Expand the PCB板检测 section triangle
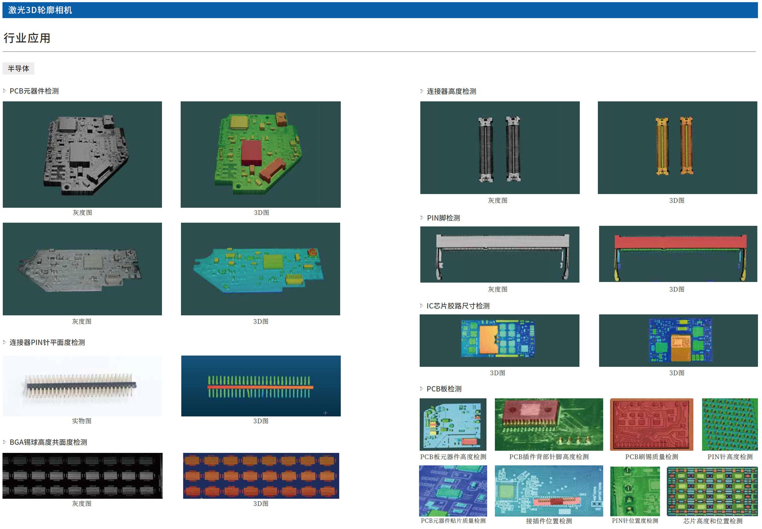 tap(421, 389)
